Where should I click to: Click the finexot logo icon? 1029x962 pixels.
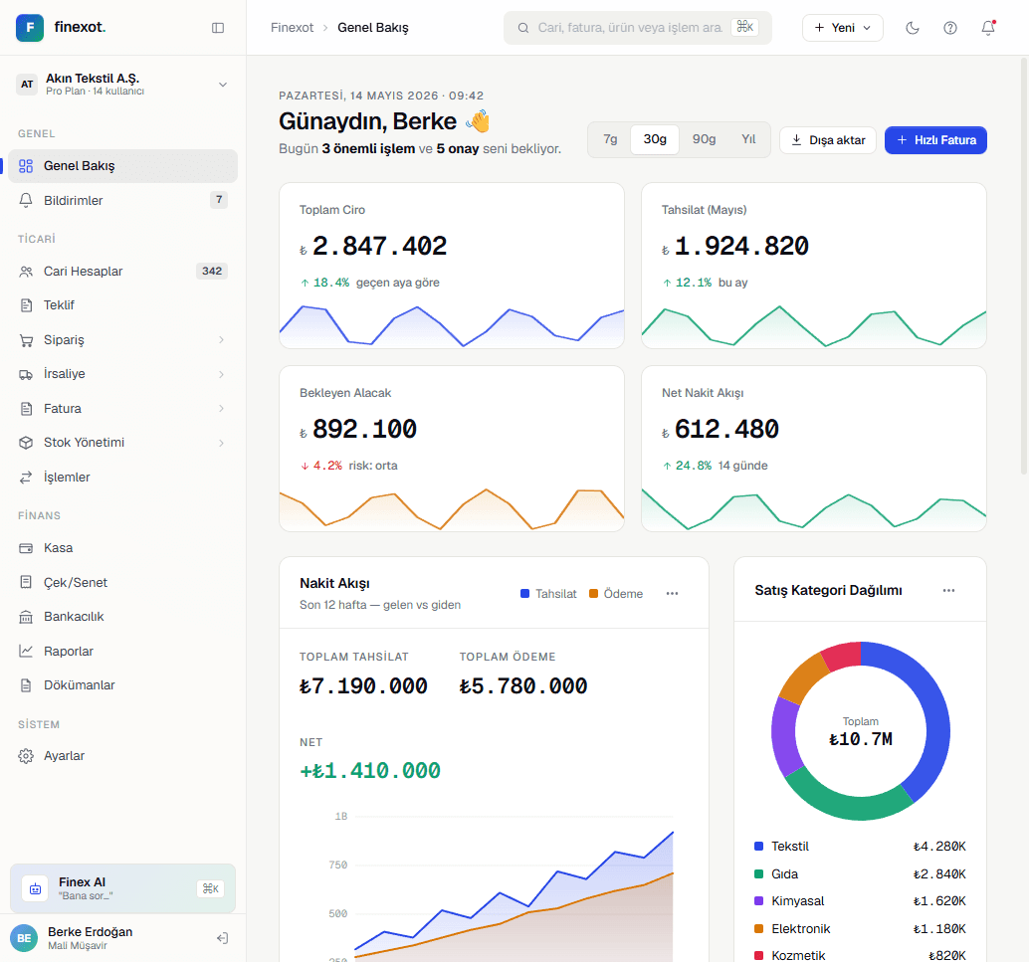(x=30, y=28)
